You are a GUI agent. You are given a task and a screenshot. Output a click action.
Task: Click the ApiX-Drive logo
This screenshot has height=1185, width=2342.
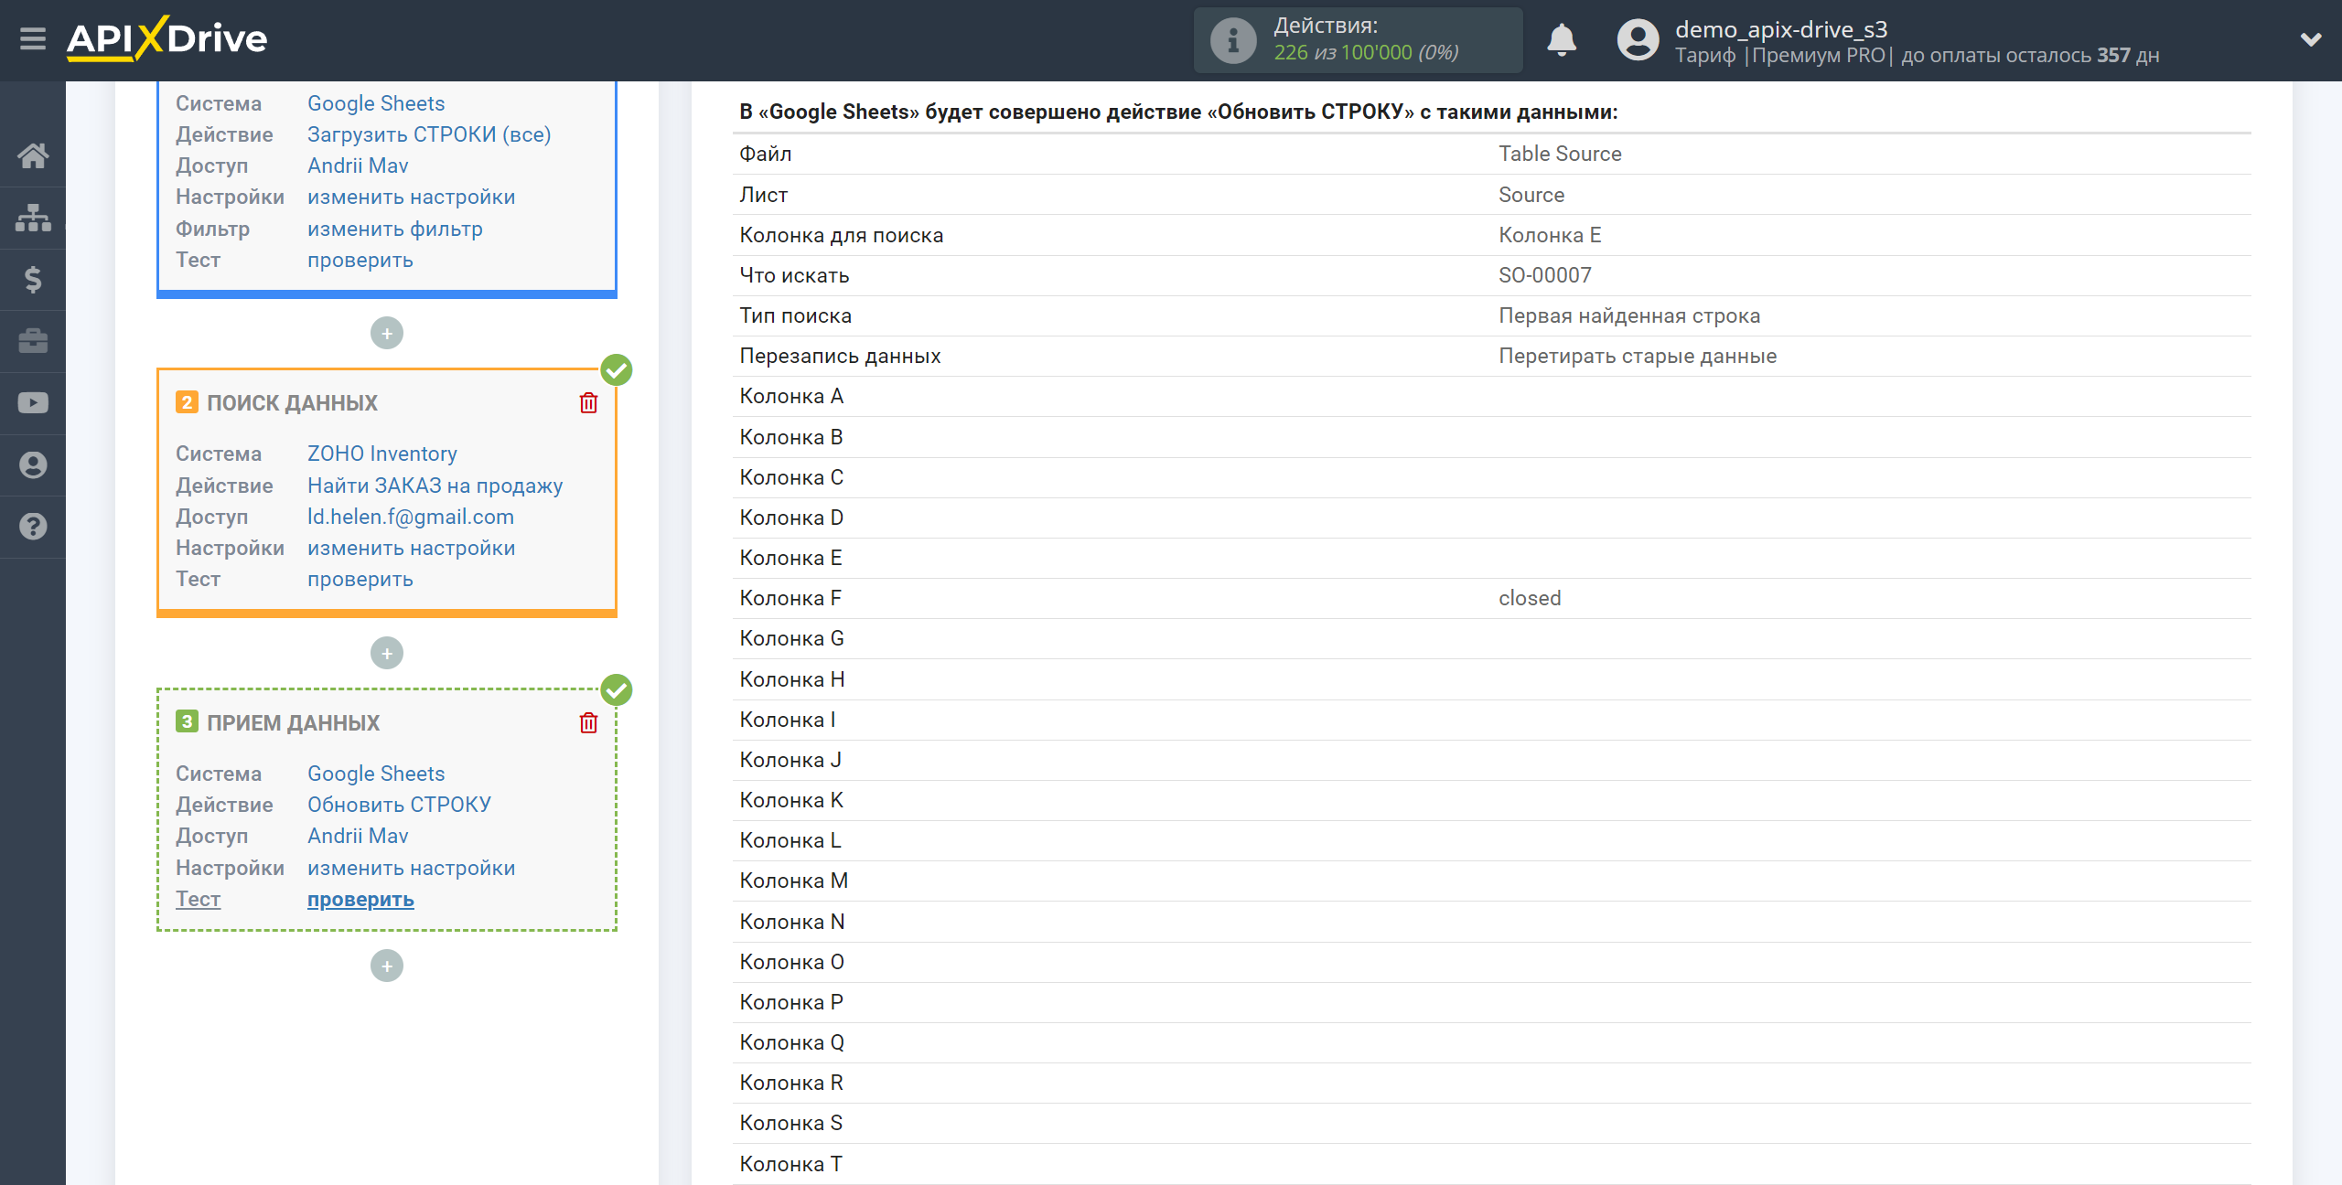pos(167,39)
